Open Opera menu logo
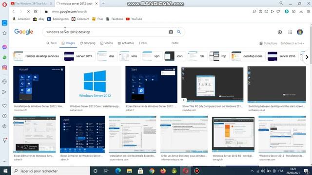 point(4,4)
